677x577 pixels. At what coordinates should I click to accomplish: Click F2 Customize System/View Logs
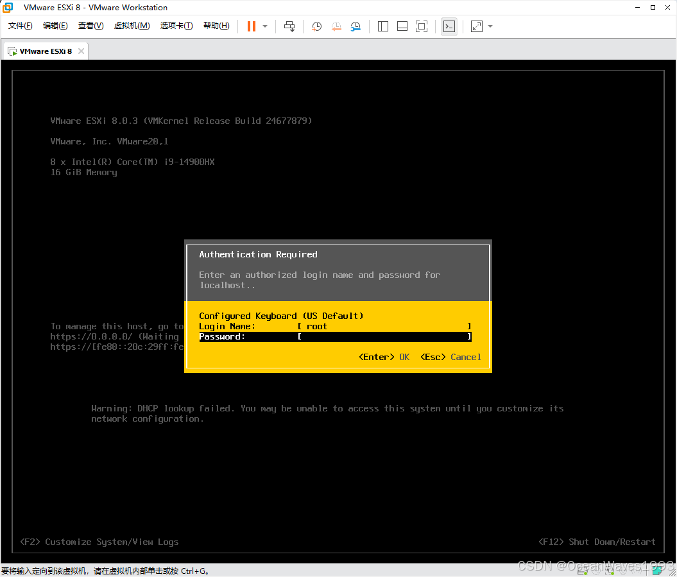pyautogui.click(x=99, y=542)
